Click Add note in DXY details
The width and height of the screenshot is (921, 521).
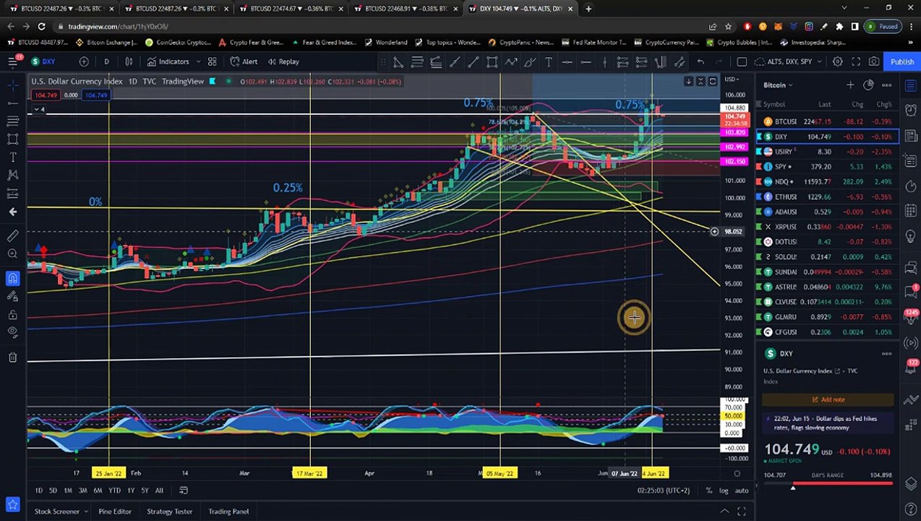pos(828,399)
